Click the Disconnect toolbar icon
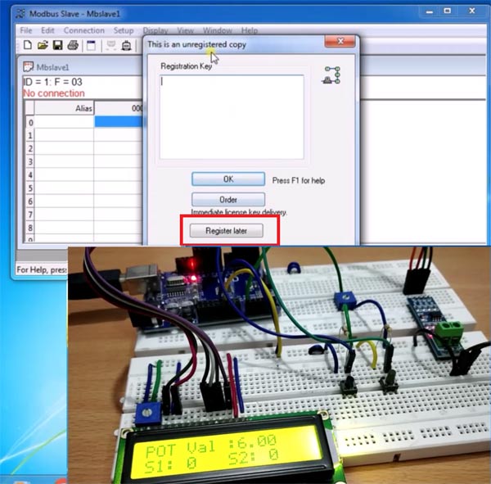Viewport: 491px width, 484px height. [128, 46]
